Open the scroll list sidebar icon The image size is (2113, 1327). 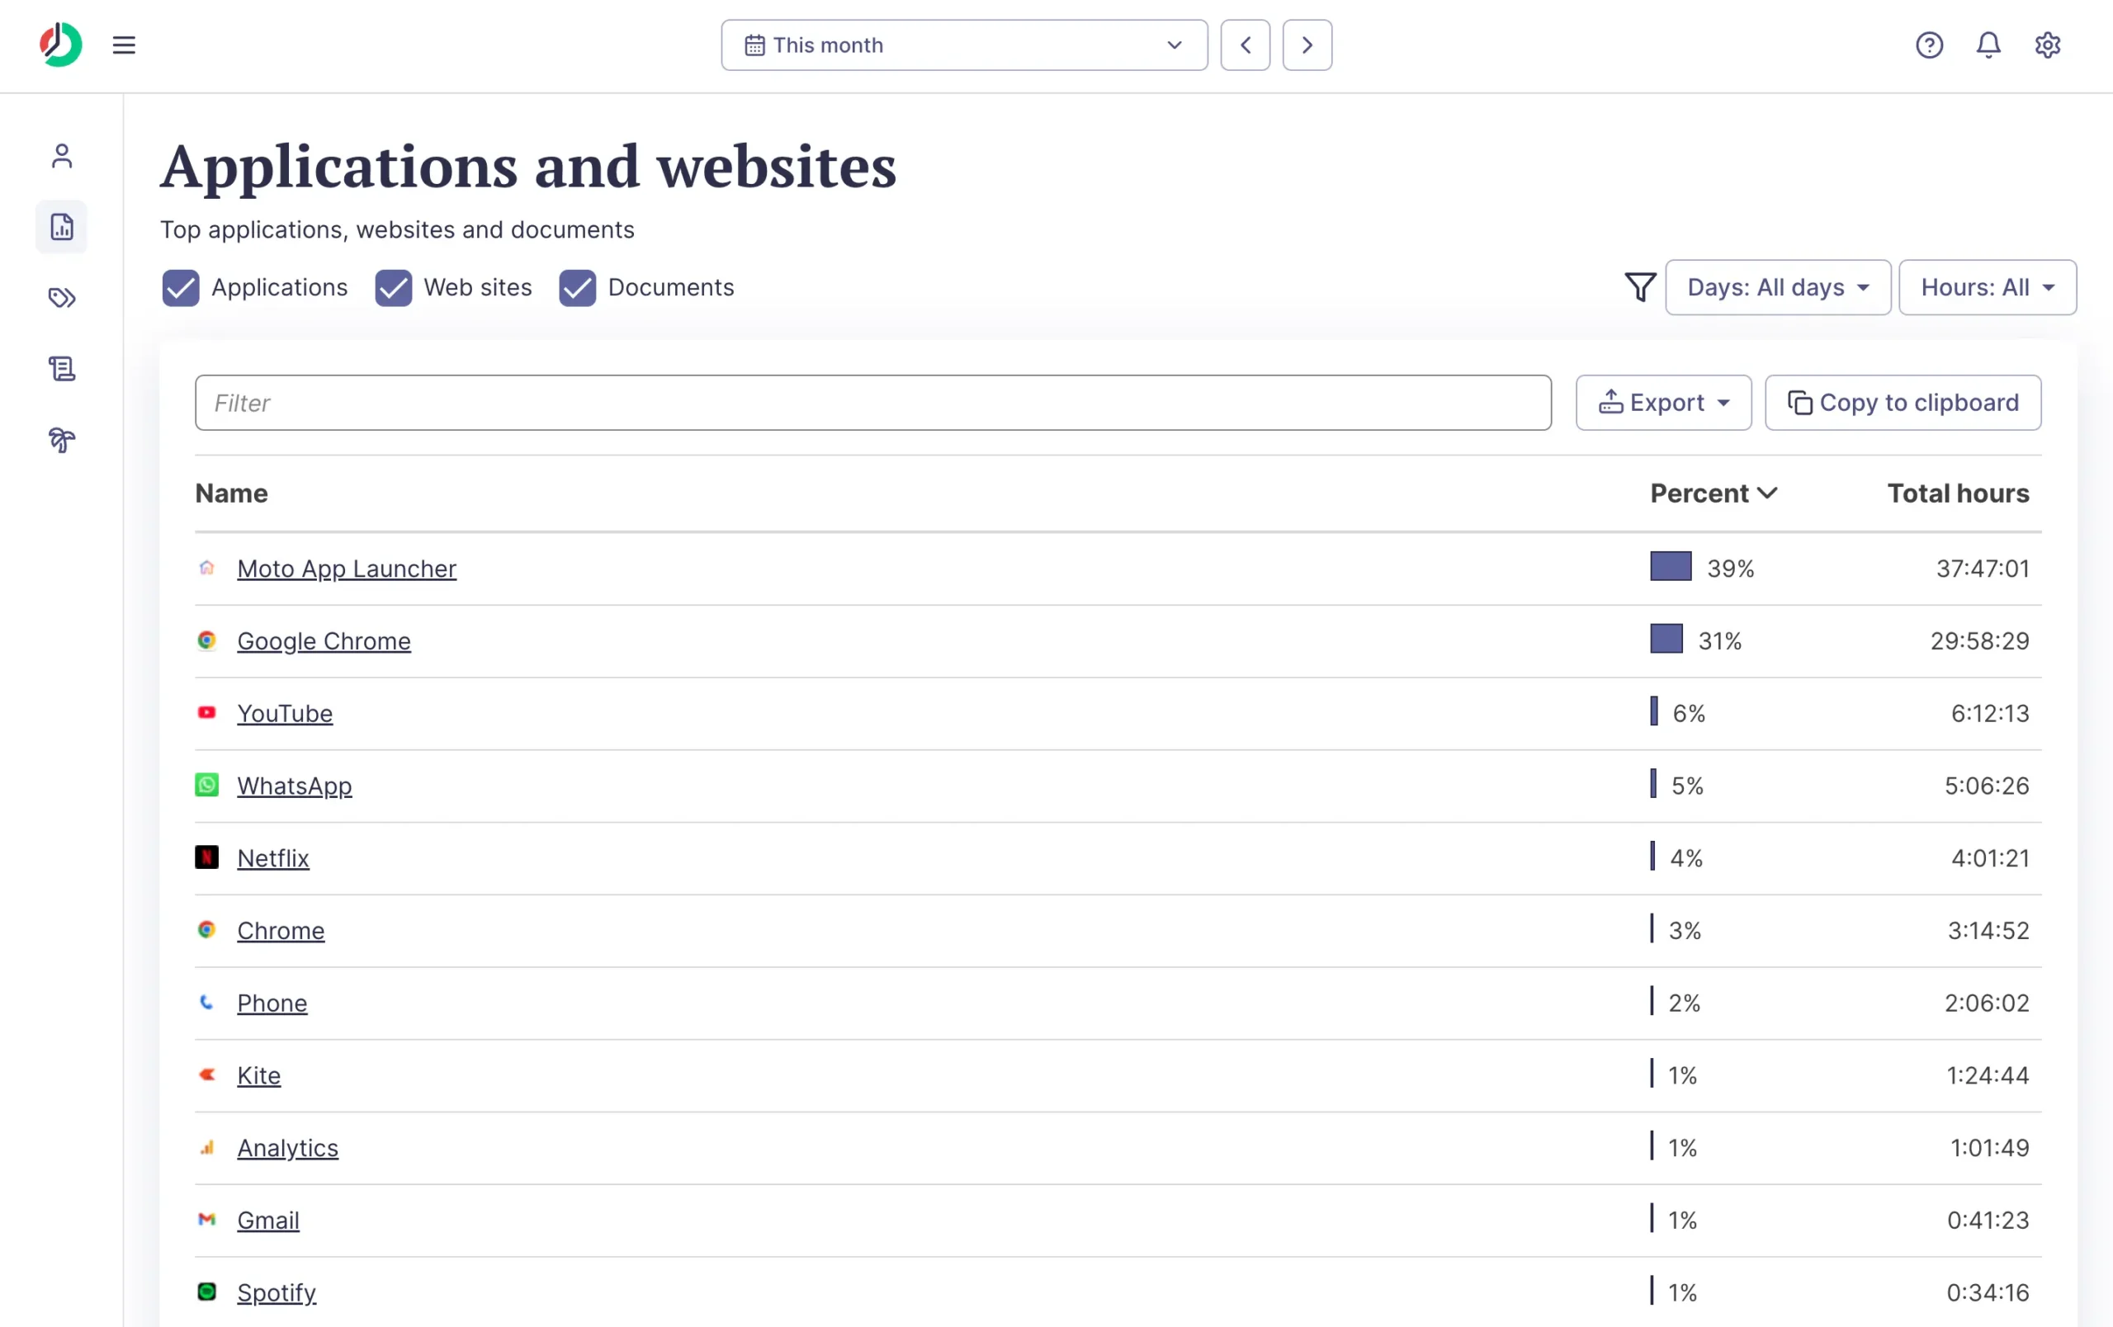pyautogui.click(x=61, y=368)
